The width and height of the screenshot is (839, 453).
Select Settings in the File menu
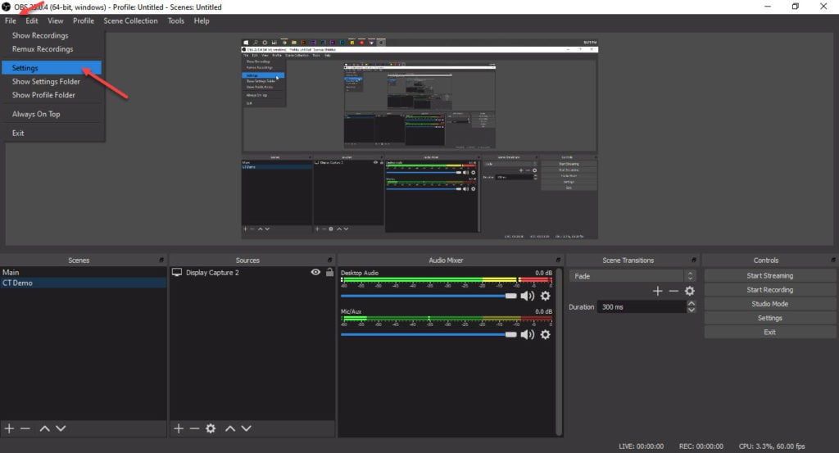coord(52,68)
